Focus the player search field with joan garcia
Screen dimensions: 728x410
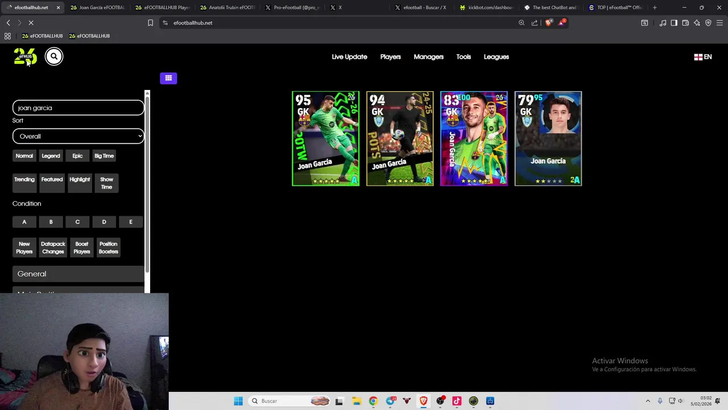point(78,108)
